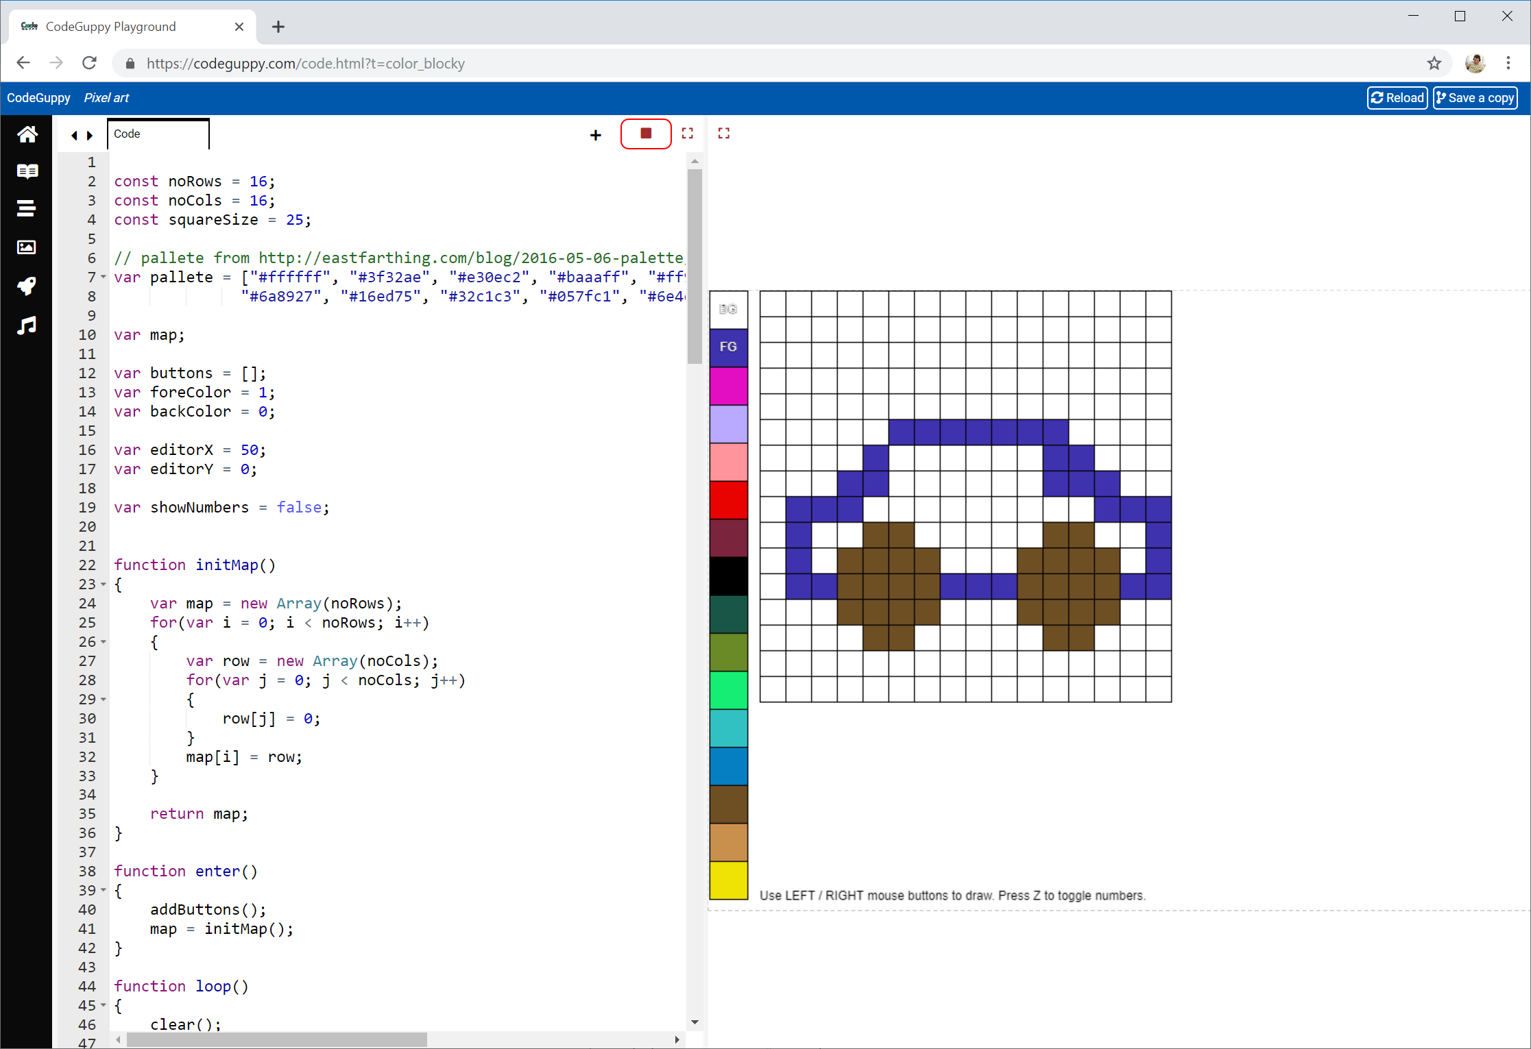Open the Home icon in sidebar
The image size is (1531, 1049).
tap(27, 134)
